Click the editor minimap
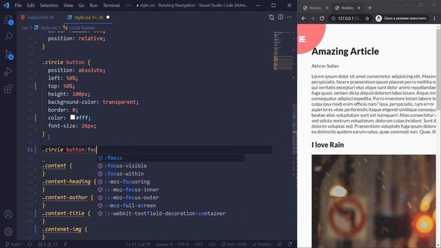The height and width of the screenshot is (248, 441). 283,50
